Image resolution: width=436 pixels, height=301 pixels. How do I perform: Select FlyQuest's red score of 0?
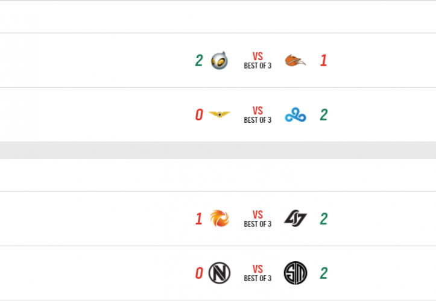point(198,115)
